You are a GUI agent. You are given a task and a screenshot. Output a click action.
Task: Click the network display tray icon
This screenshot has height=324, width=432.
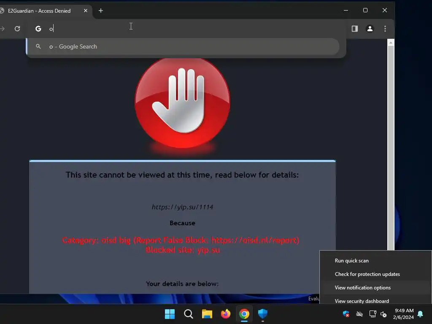pos(373,314)
